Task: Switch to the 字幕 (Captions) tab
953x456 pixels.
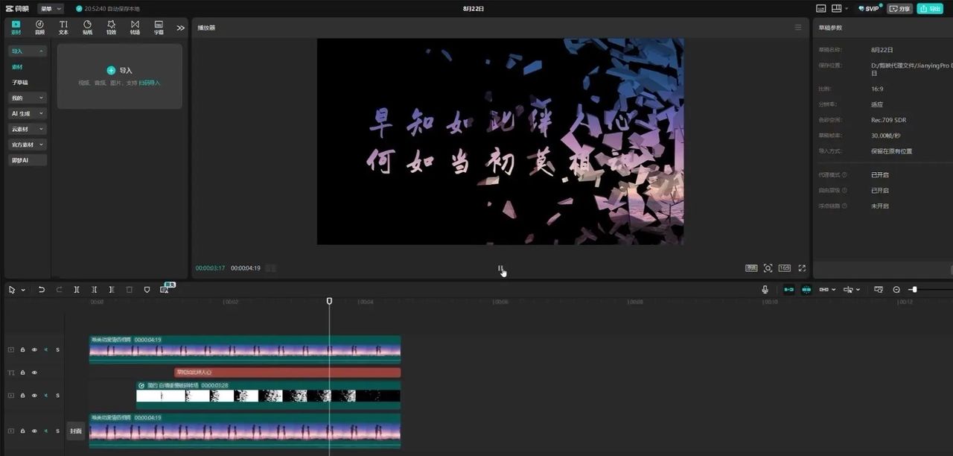Action: 159,28
